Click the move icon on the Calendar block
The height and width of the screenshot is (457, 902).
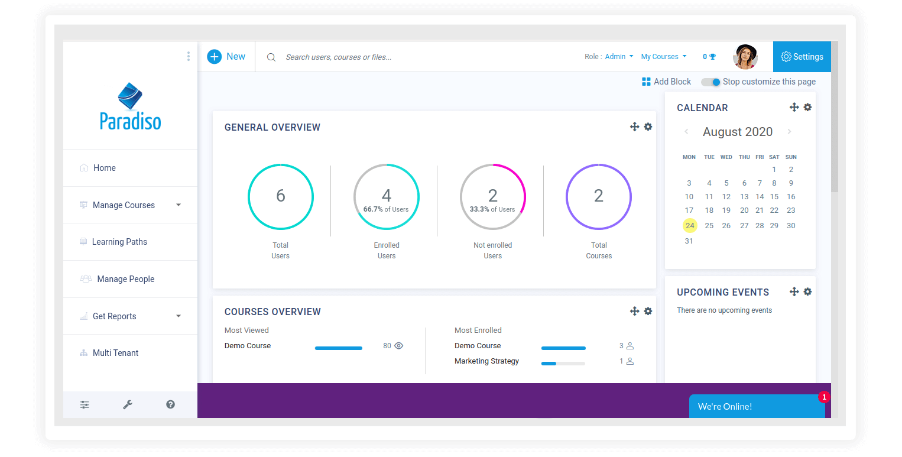794,107
